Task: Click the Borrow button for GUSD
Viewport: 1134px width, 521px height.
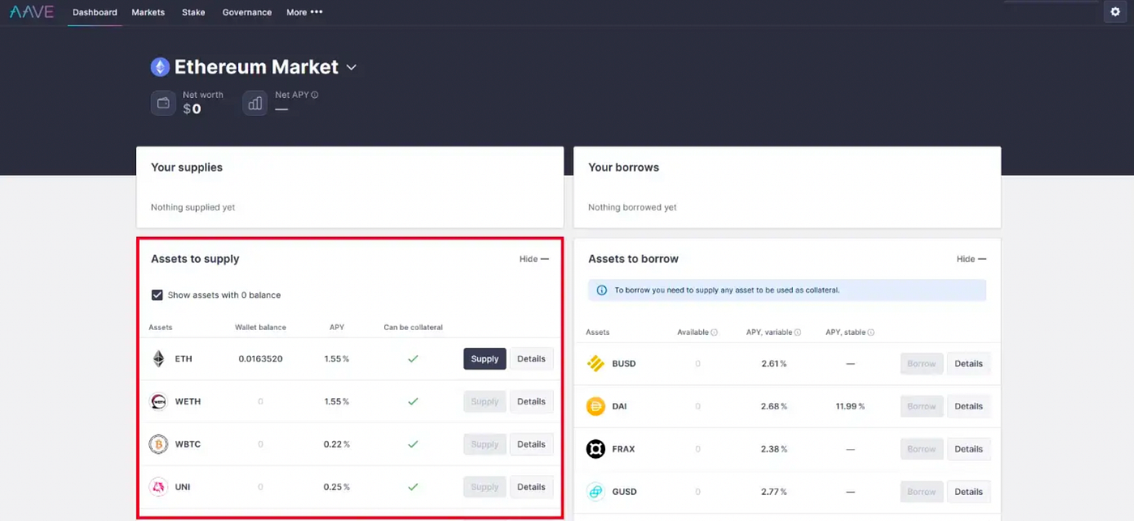Action: [x=922, y=492]
